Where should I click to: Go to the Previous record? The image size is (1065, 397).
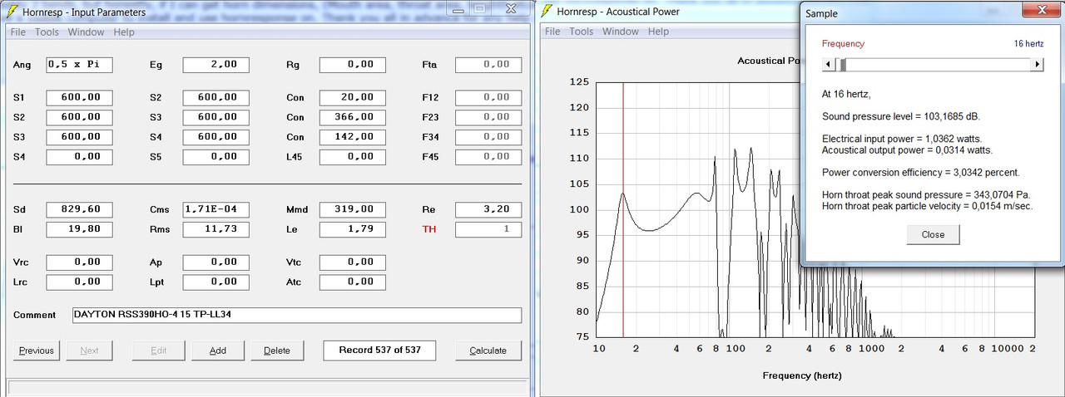[x=37, y=350]
